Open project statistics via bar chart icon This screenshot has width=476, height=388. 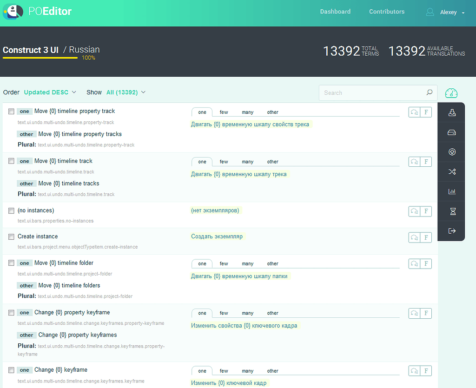(451, 191)
